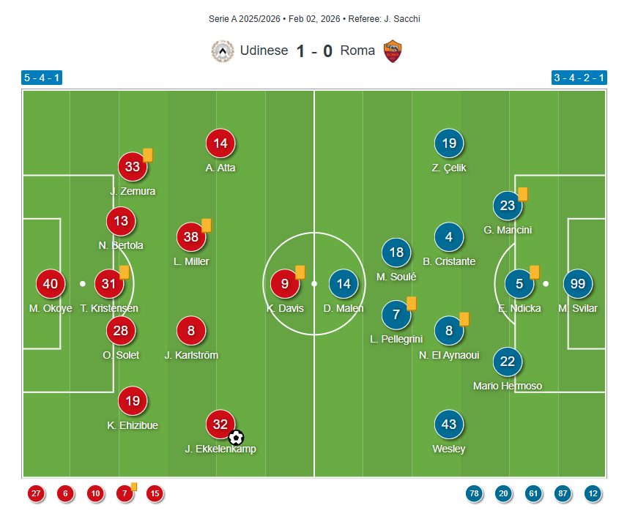Select Roma number 43 Wesley marker
The image size is (627, 527).
click(x=449, y=424)
